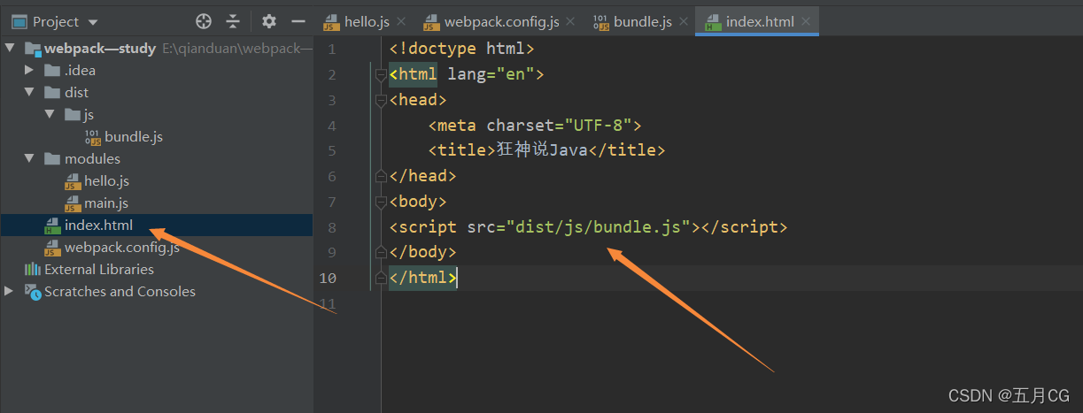Open Project panel settings gear
1083x413 pixels.
click(x=269, y=21)
